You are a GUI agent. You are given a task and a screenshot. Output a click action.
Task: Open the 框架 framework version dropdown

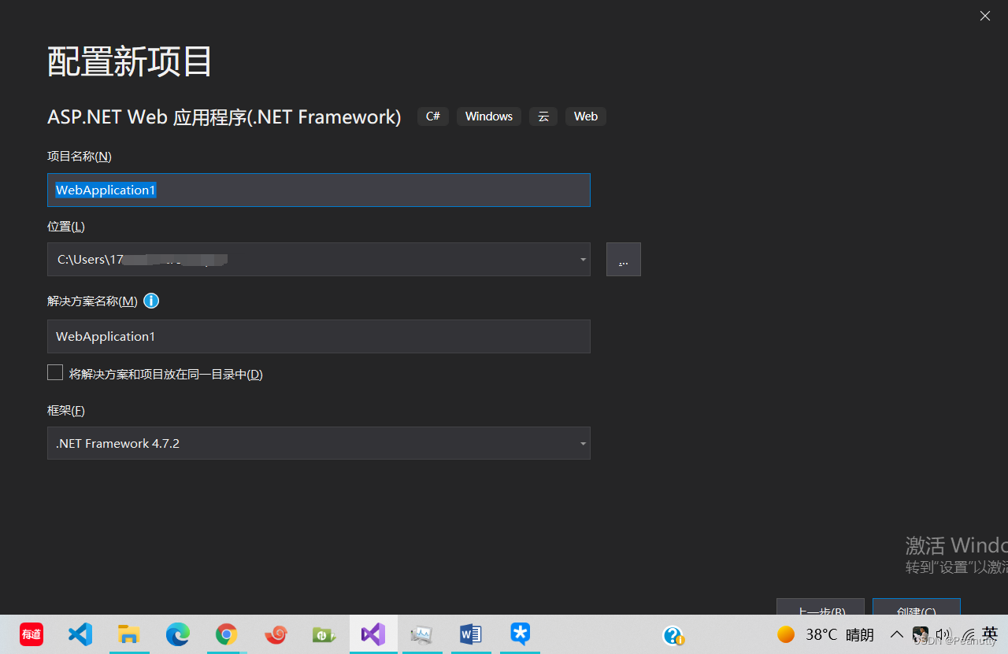pyautogui.click(x=583, y=443)
